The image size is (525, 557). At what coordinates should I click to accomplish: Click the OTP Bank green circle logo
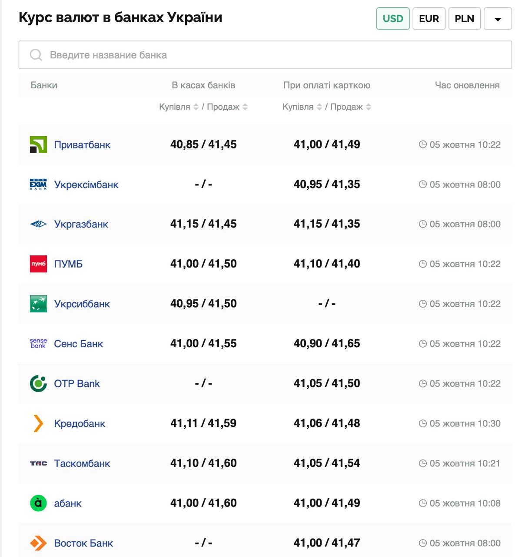38,383
